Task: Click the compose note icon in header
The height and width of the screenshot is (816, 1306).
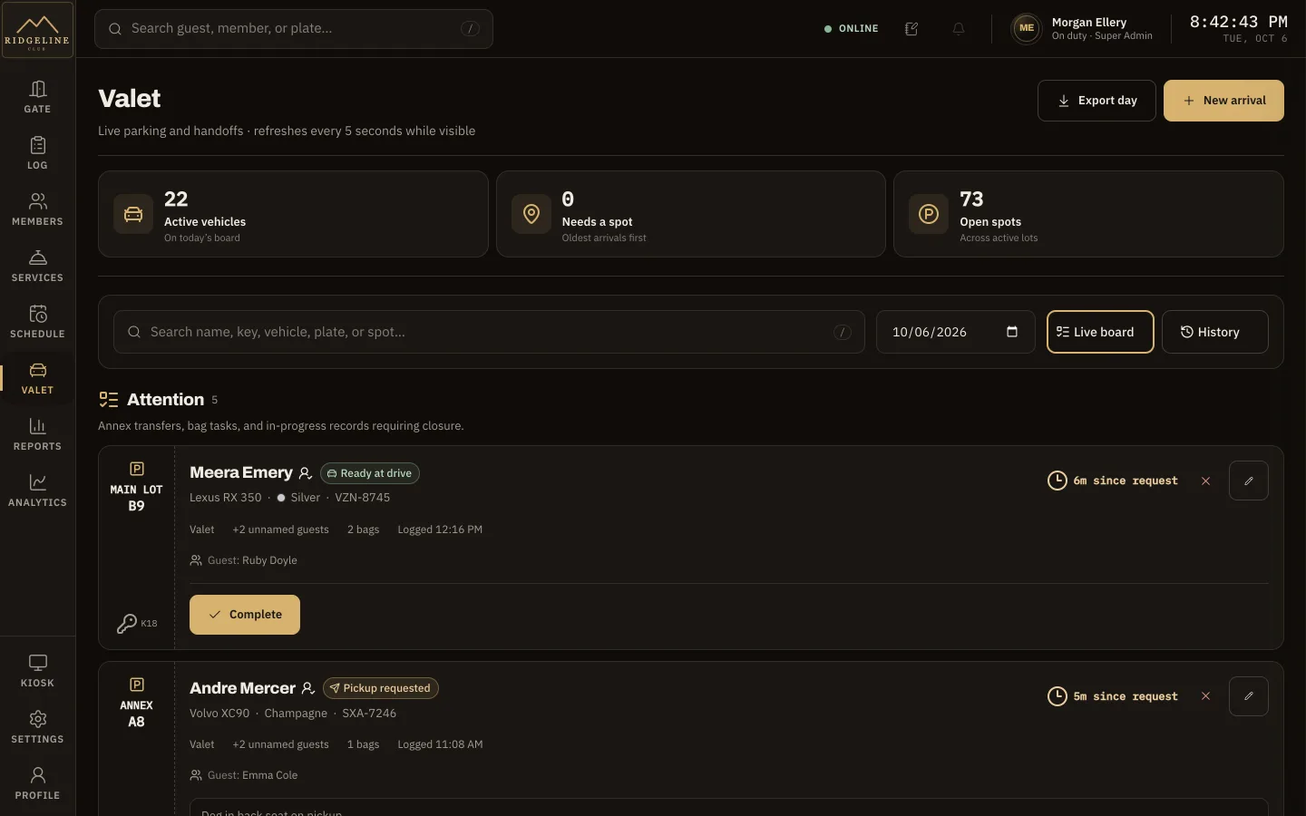Action: (911, 29)
